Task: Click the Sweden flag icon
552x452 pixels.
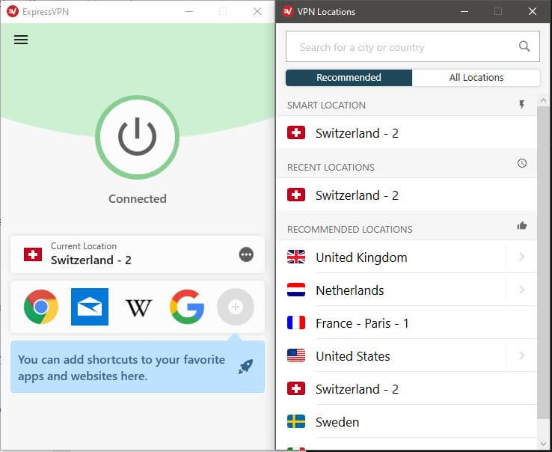Action: point(296,421)
